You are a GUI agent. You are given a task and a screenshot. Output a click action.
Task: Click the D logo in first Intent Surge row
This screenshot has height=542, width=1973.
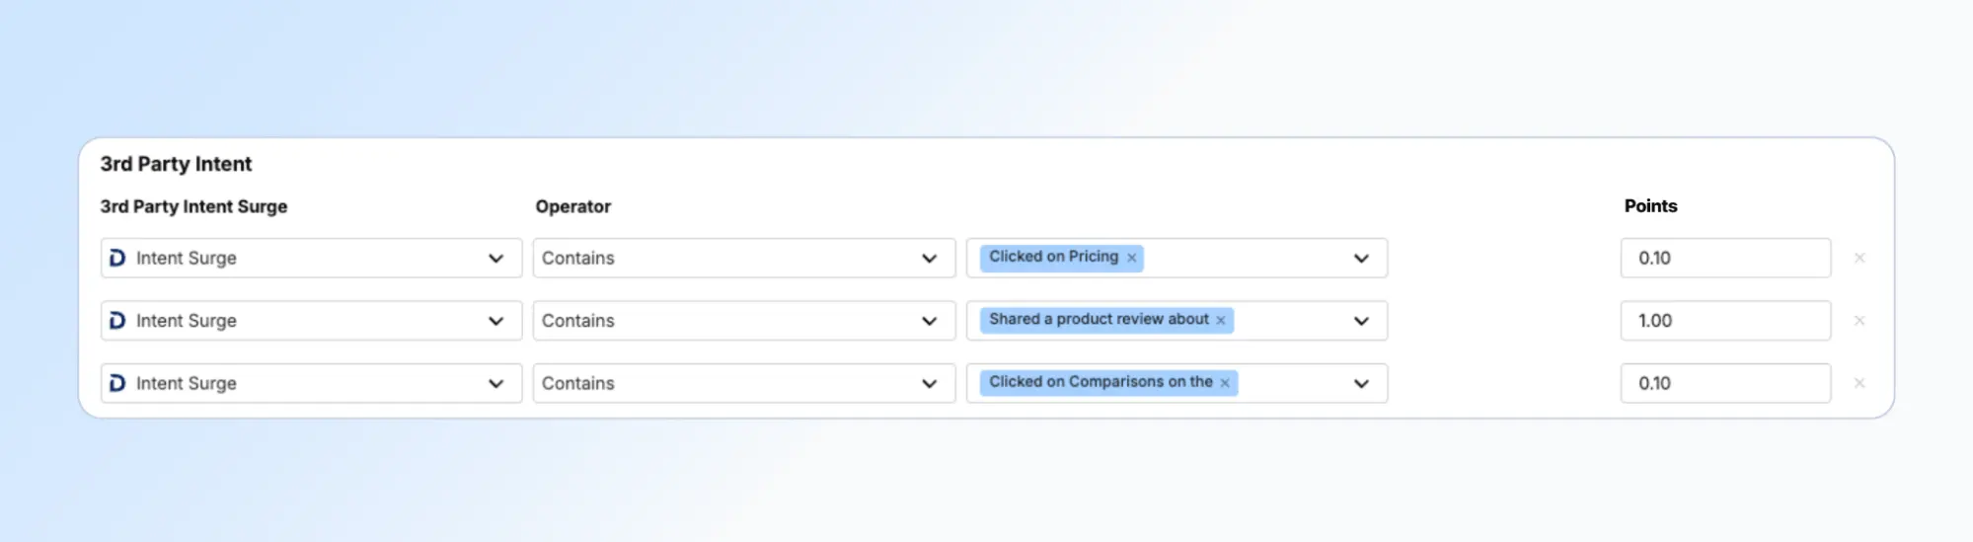pos(117,258)
